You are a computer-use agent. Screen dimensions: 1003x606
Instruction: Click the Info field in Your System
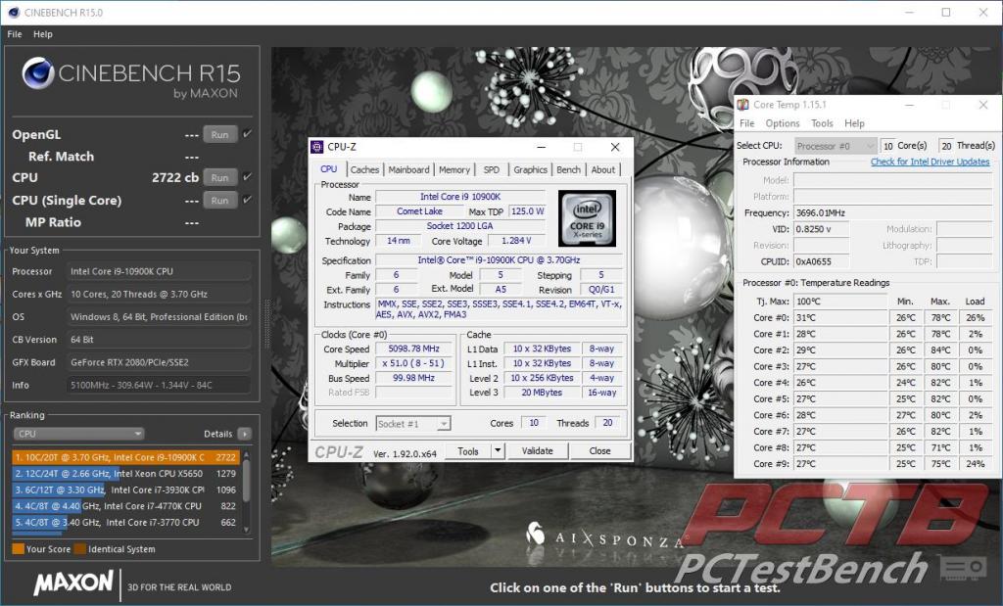[159, 385]
